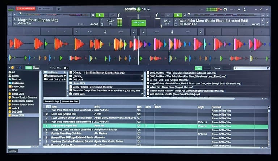This screenshot has height=161, width=278.
Task: Click the Relocate Lost Files button
Action: pyautogui.click(x=70, y=101)
